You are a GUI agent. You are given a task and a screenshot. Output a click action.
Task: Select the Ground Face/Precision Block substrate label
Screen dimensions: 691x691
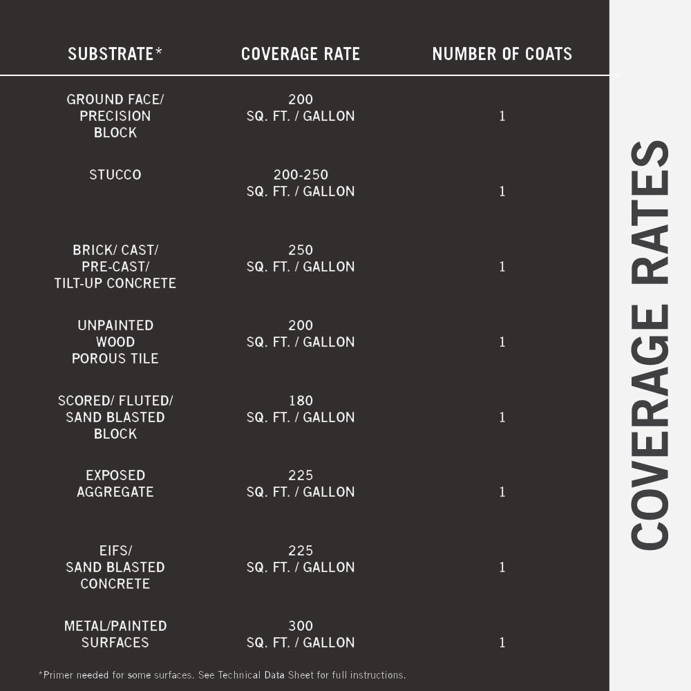coord(115,116)
